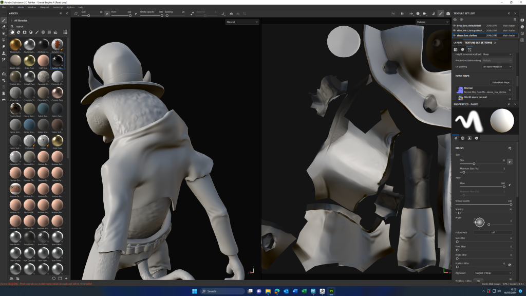Pause the viewport rendering

[402, 13]
